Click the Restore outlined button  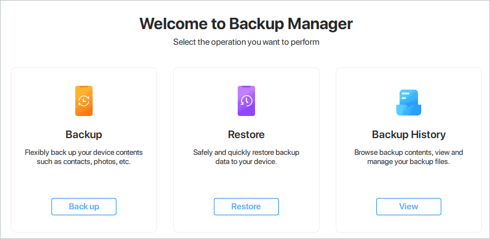tap(246, 207)
